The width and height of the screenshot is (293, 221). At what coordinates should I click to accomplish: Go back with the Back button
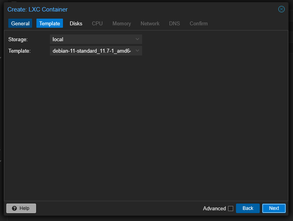coord(248,208)
